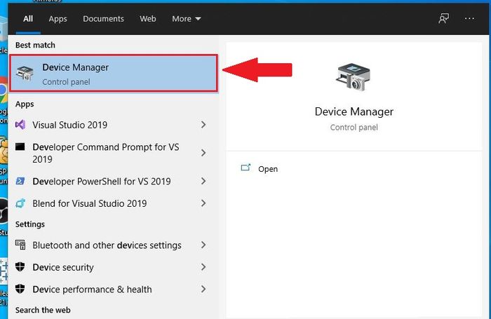Click the Developer Command Prompt icon
This screenshot has width=491, height=319.
(20, 147)
